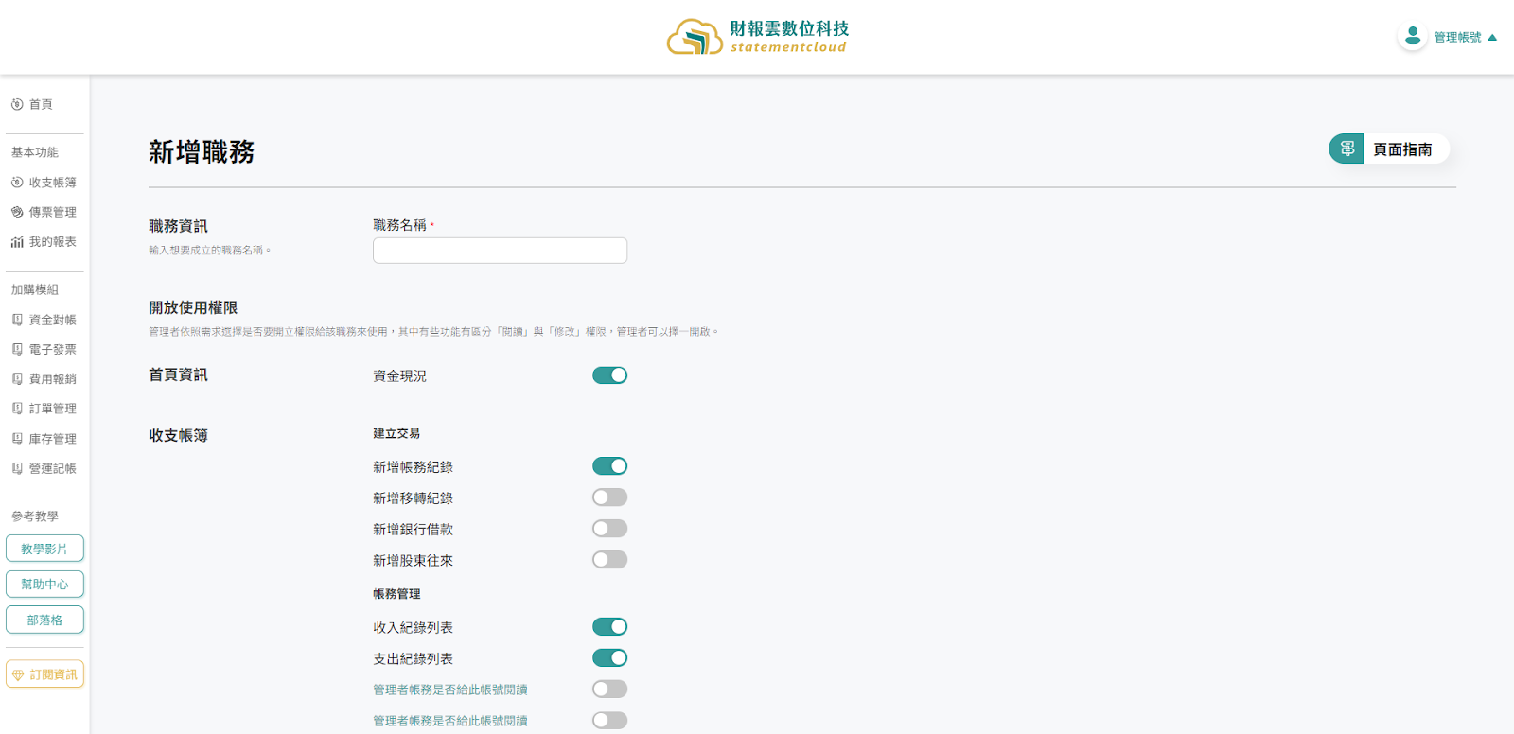Disable the 資金現況 toggle
Image resolution: width=1514 pixels, height=734 pixels.
609,376
